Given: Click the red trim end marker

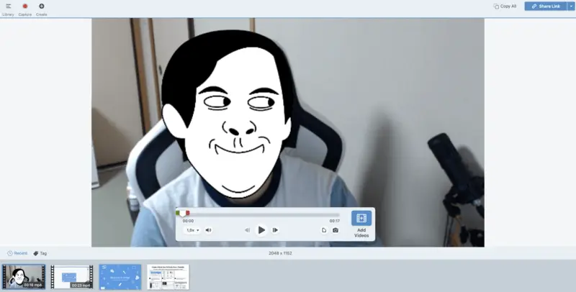Looking at the screenshot, I should (x=188, y=213).
